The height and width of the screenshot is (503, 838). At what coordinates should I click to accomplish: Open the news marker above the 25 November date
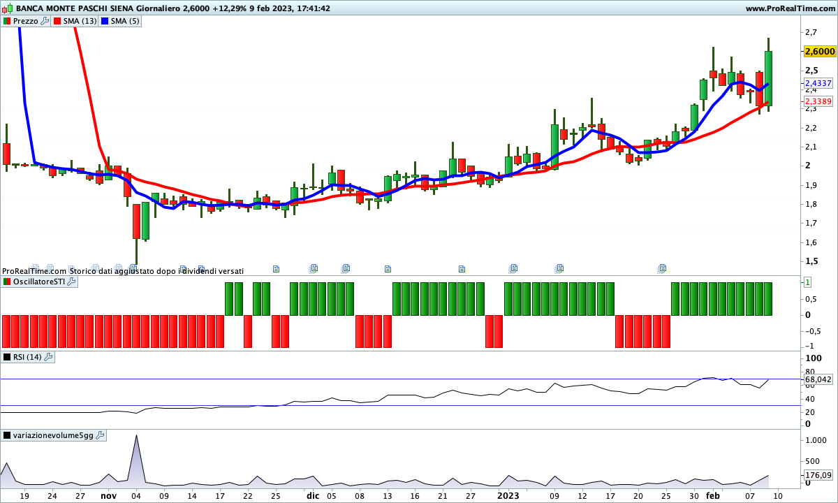click(276, 268)
